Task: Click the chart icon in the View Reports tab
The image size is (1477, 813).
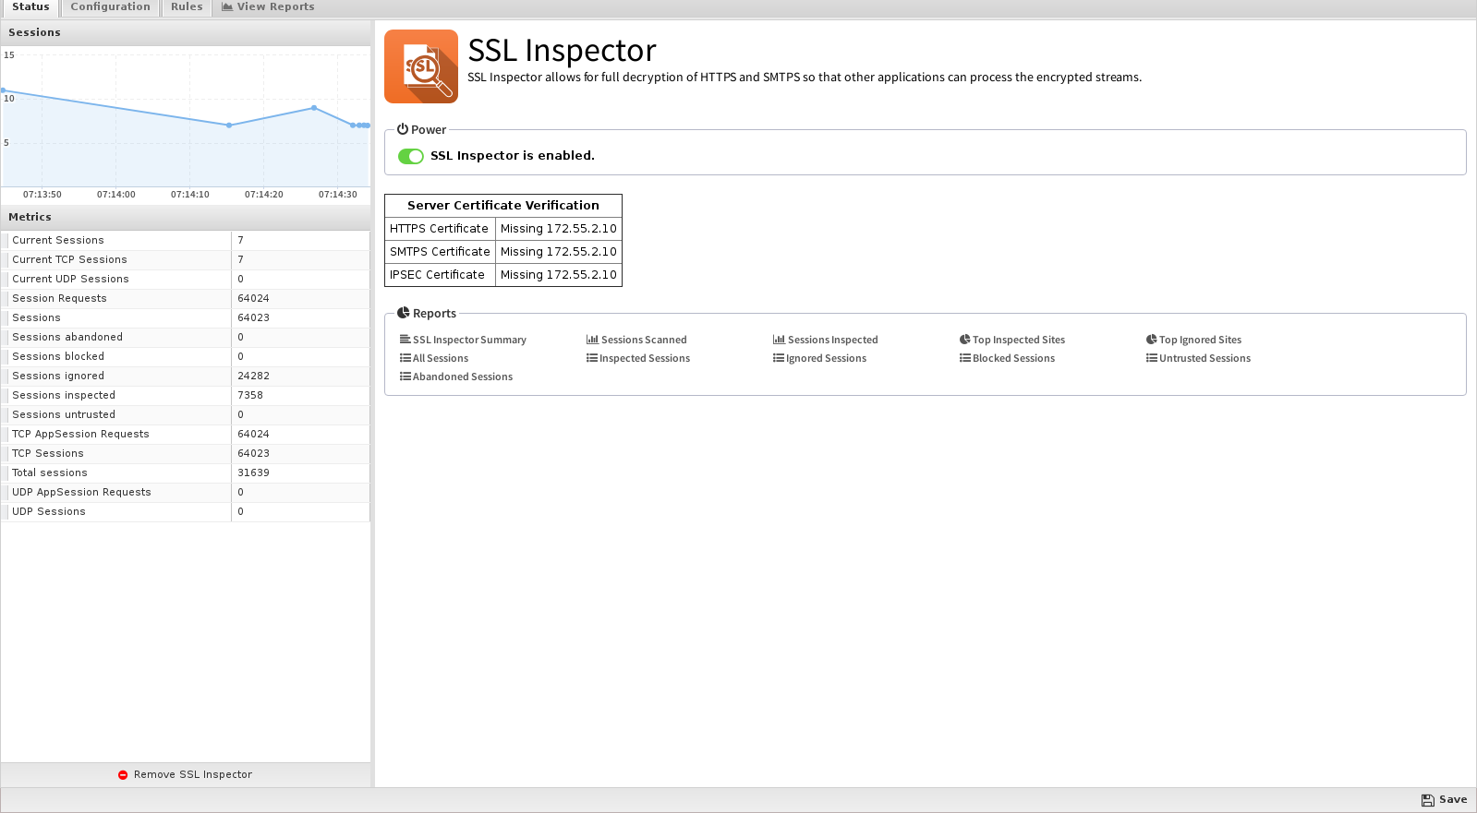Action: coord(227,6)
